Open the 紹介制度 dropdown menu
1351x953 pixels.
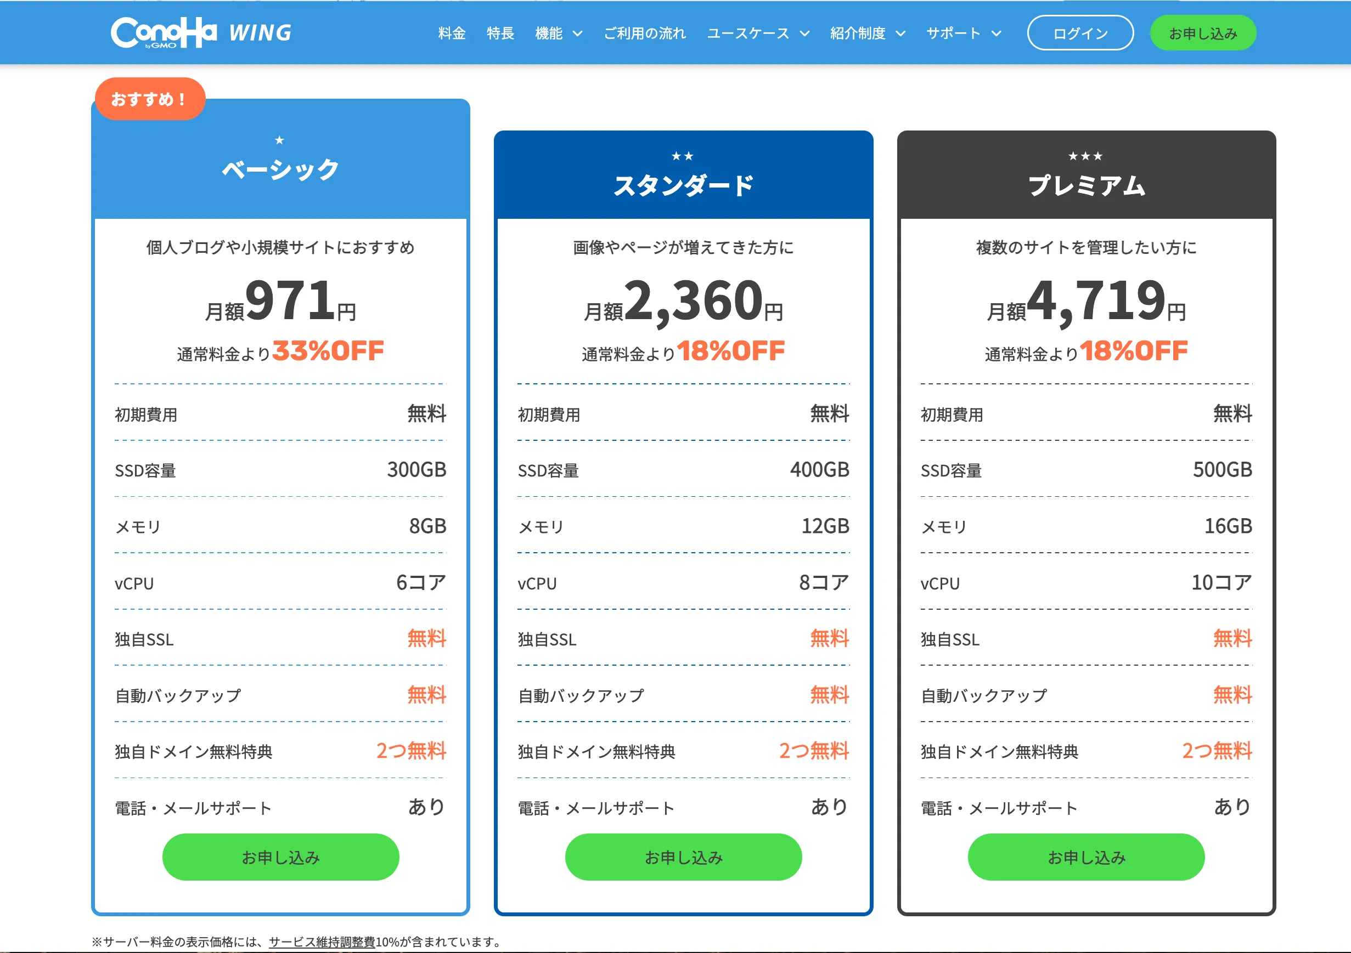pyautogui.click(x=868, y=33)
